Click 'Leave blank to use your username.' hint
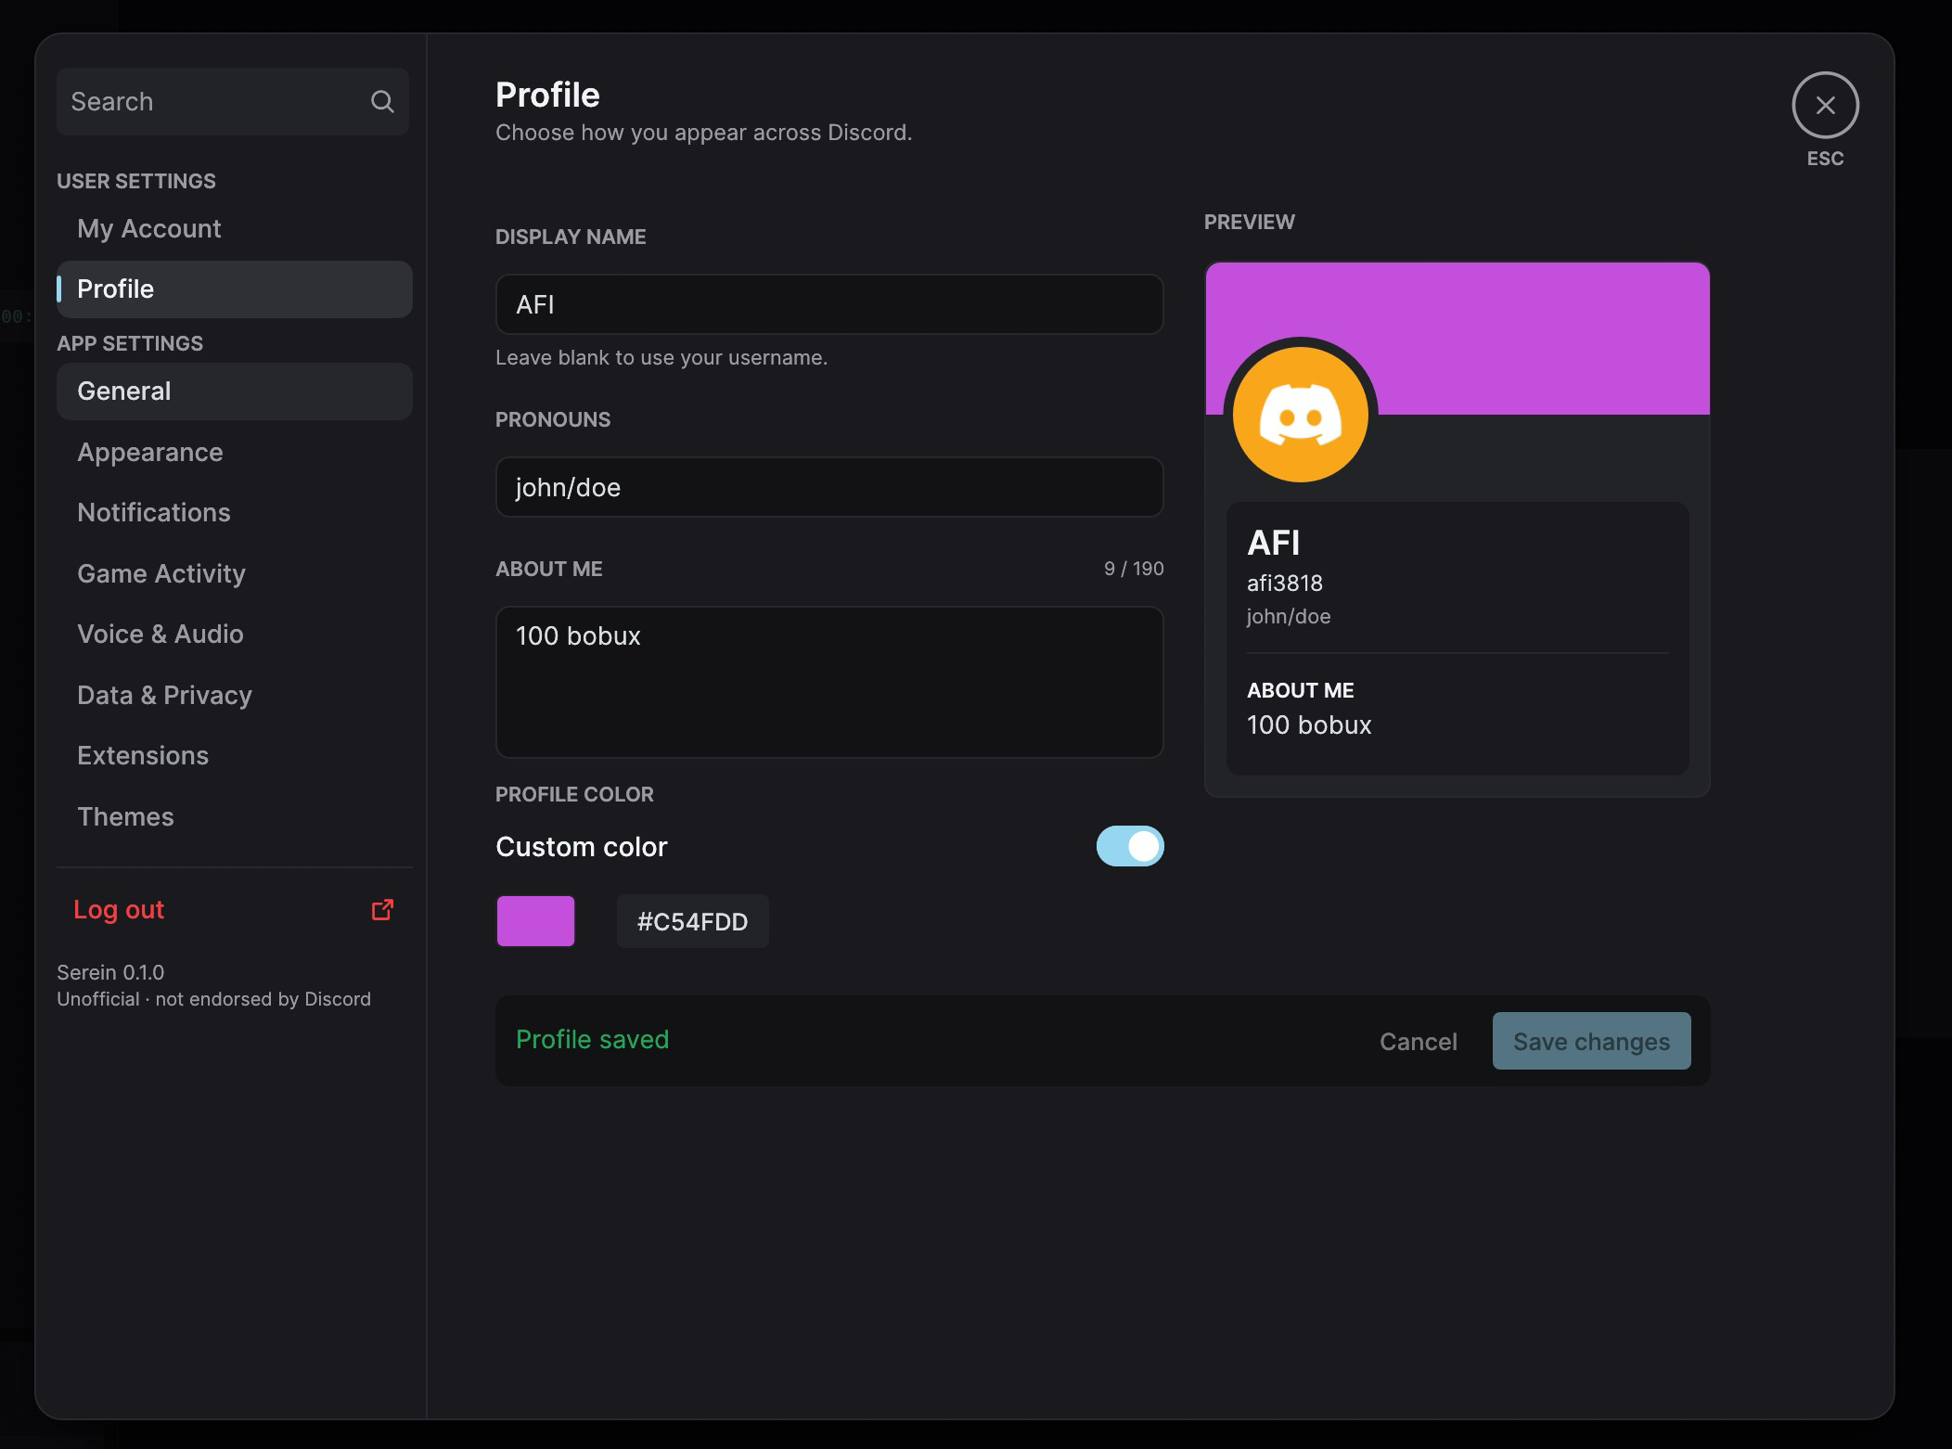 click(661, 358)
